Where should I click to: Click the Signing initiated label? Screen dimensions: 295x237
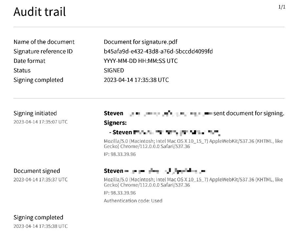(x=35, y=113)
